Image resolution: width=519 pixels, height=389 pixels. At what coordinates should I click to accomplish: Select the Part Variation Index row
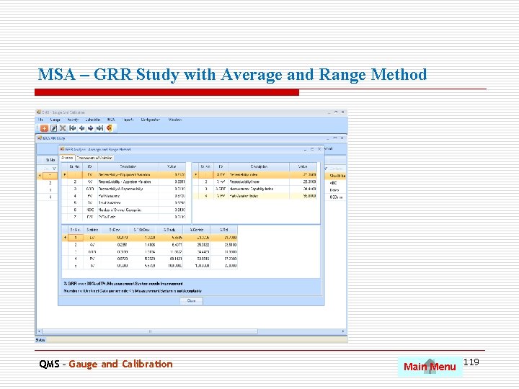(255, 196)
